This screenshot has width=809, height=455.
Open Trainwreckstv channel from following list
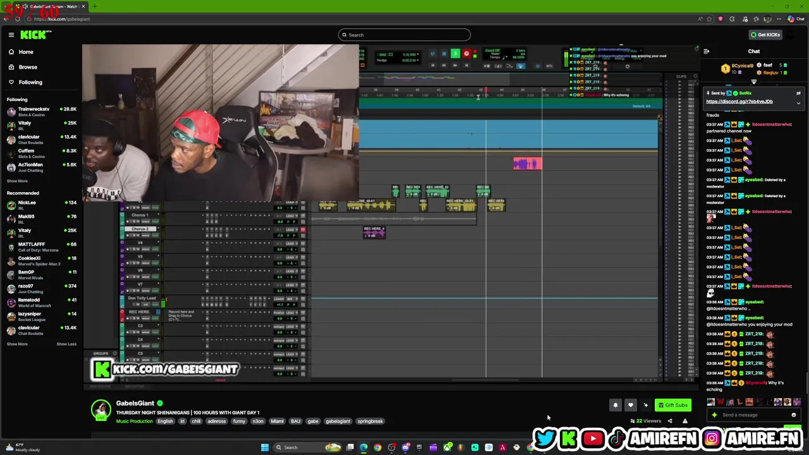41,111
